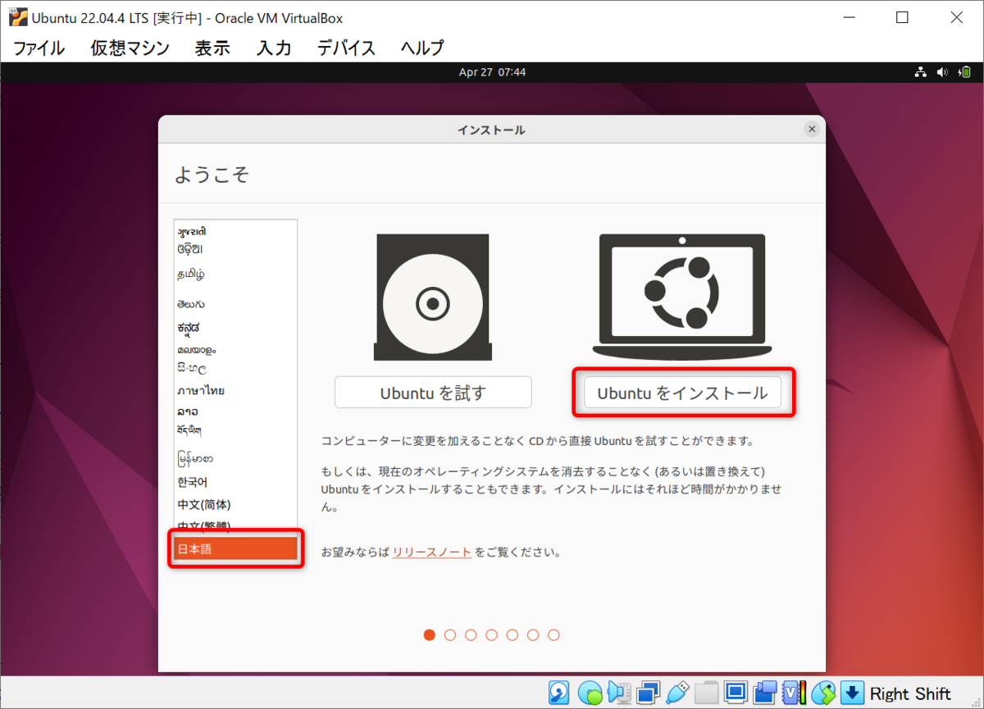Screen dimensions: 984x709
Task: Click the laptop illustration above Ubuntu をインストール
Action: 682,297
